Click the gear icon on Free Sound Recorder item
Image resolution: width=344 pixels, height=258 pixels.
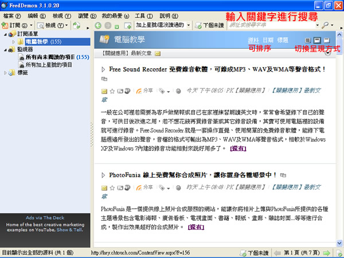178,91
